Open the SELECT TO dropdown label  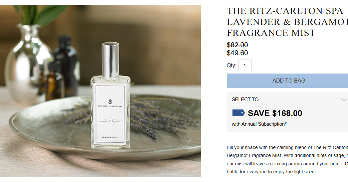245,99
